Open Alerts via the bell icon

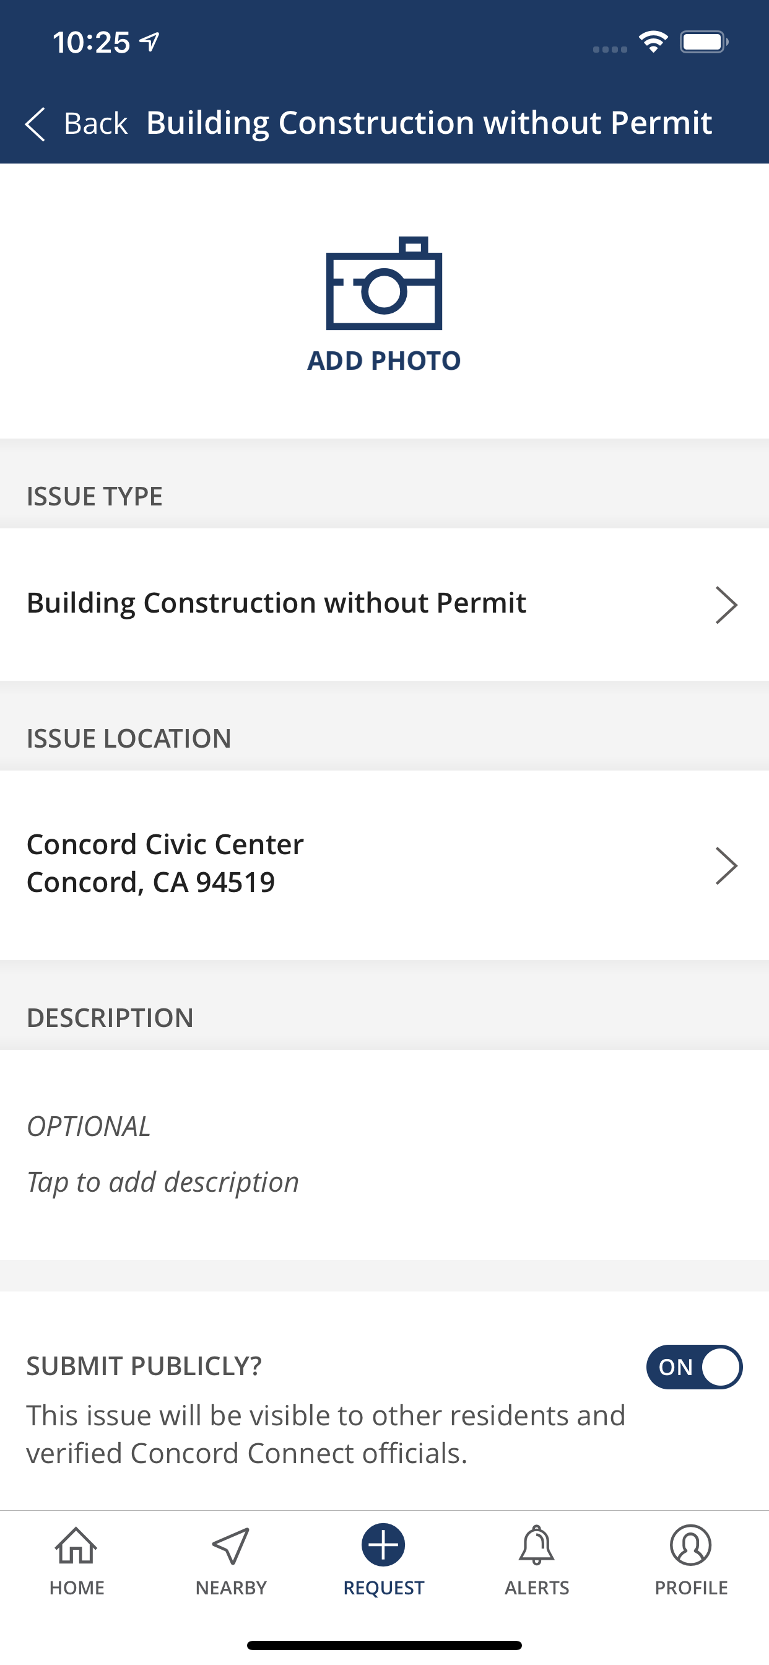point(536,1545)
